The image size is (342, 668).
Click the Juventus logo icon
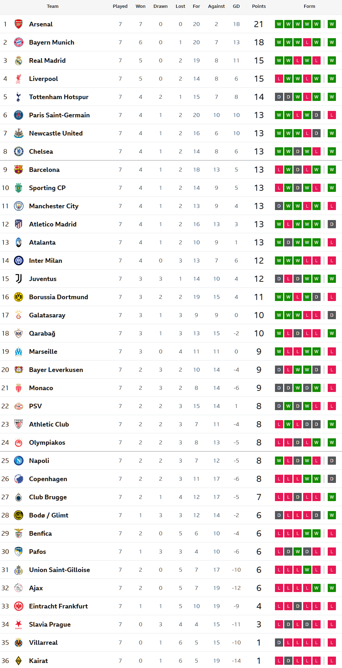[x=19, y=279]
